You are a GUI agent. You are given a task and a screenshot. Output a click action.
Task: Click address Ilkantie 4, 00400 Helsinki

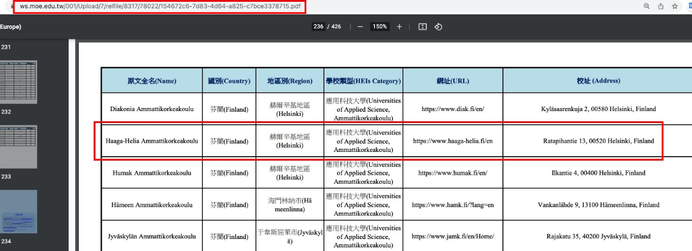point(599,172)
